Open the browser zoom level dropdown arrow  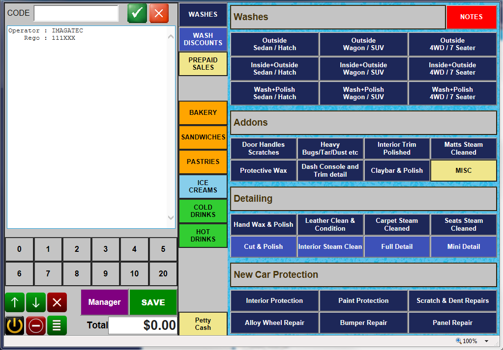pyautogui.click(x=486, y=341)
